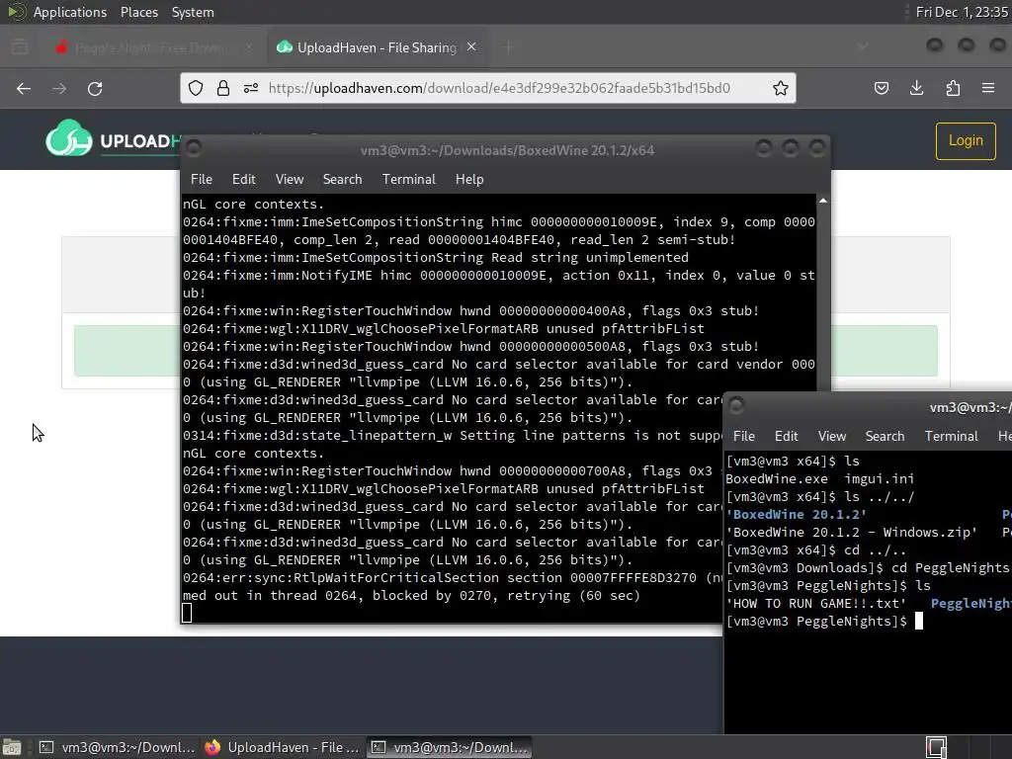The image size is (1012, 759).
Task: Open the Pocket save icon
Action: coord(881,88)
